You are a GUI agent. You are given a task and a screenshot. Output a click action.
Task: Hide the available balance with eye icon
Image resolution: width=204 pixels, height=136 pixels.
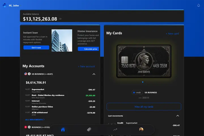(x=60, y=19)
